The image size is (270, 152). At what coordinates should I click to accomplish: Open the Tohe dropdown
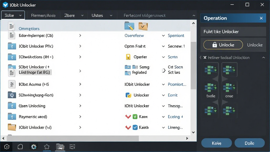13,15
